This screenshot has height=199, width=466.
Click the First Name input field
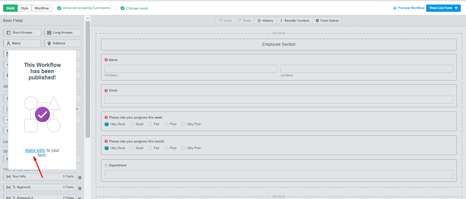[x=191, y=69]
